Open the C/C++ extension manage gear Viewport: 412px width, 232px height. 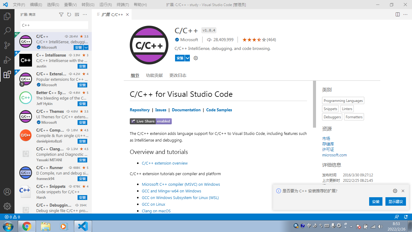(x=195, y=58)
